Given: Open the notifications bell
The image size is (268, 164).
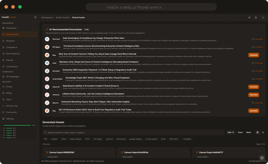Looking at the screenshot, I should [x=256, y=17].
